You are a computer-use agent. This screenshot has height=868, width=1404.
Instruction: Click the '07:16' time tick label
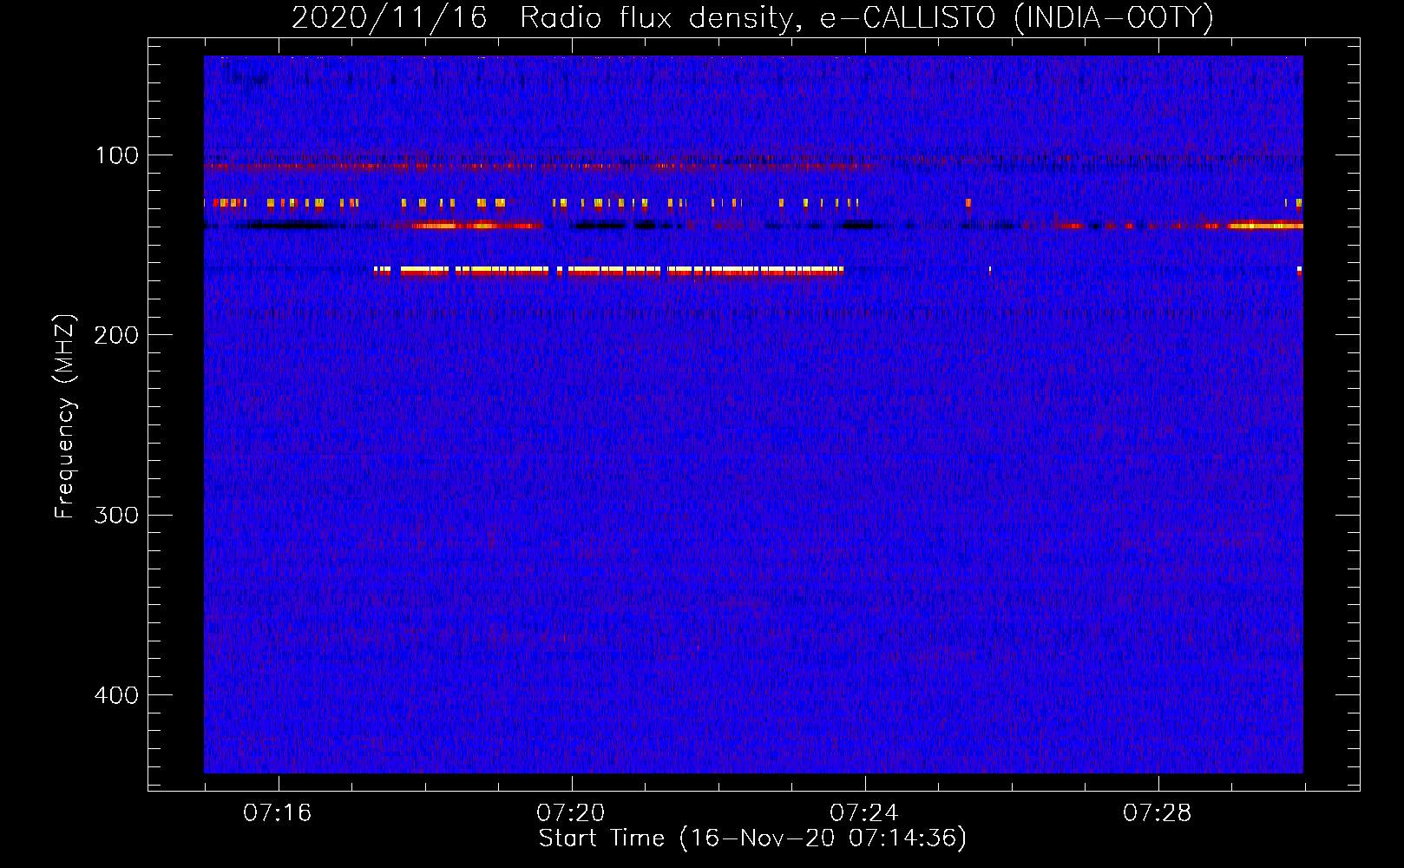(277, 813)
